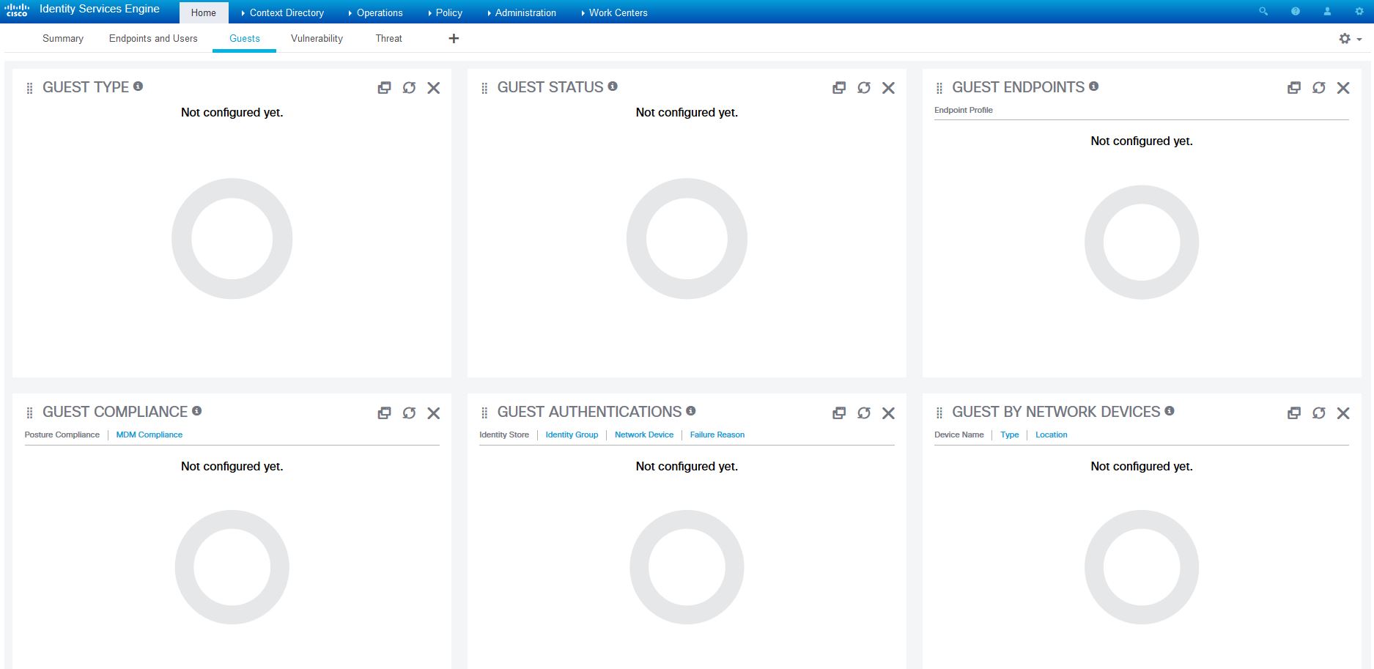Grab the Guest Status drag handle

tap(484, 88)
